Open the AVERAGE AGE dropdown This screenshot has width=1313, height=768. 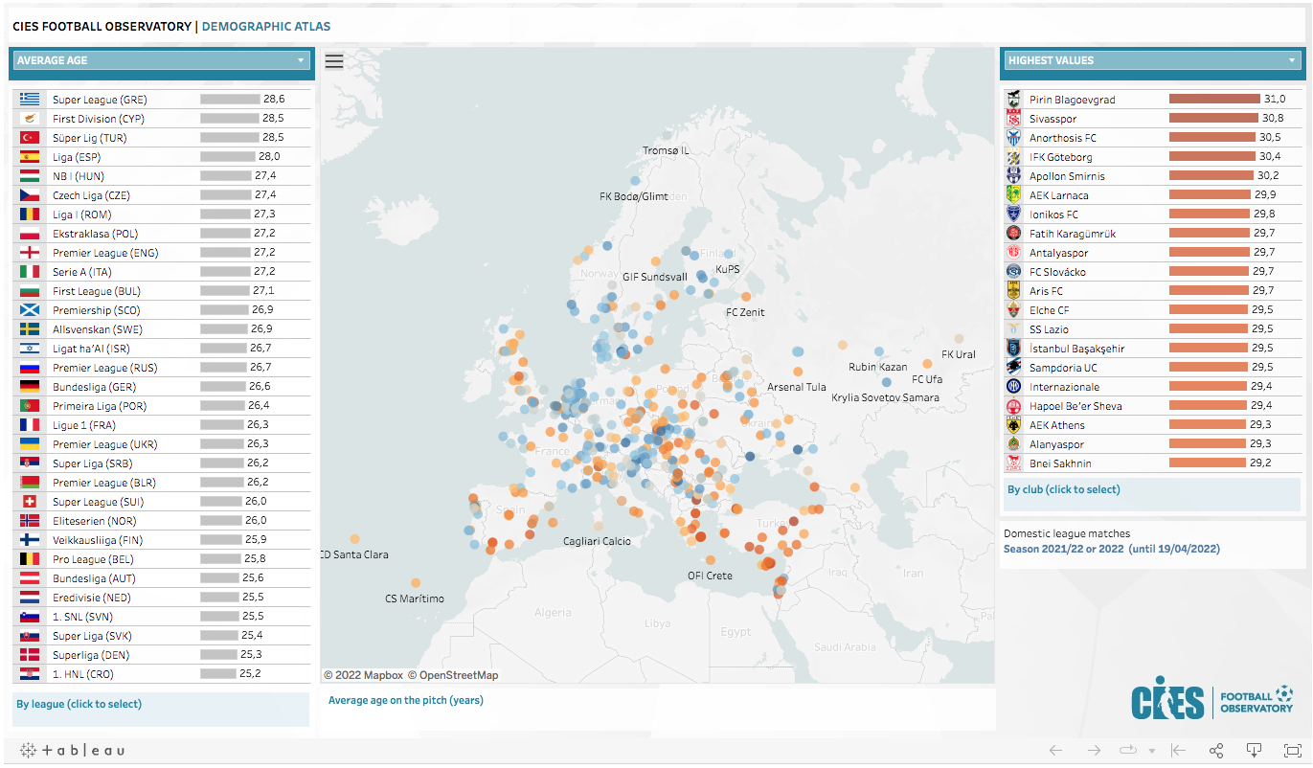tap(161, 60)
